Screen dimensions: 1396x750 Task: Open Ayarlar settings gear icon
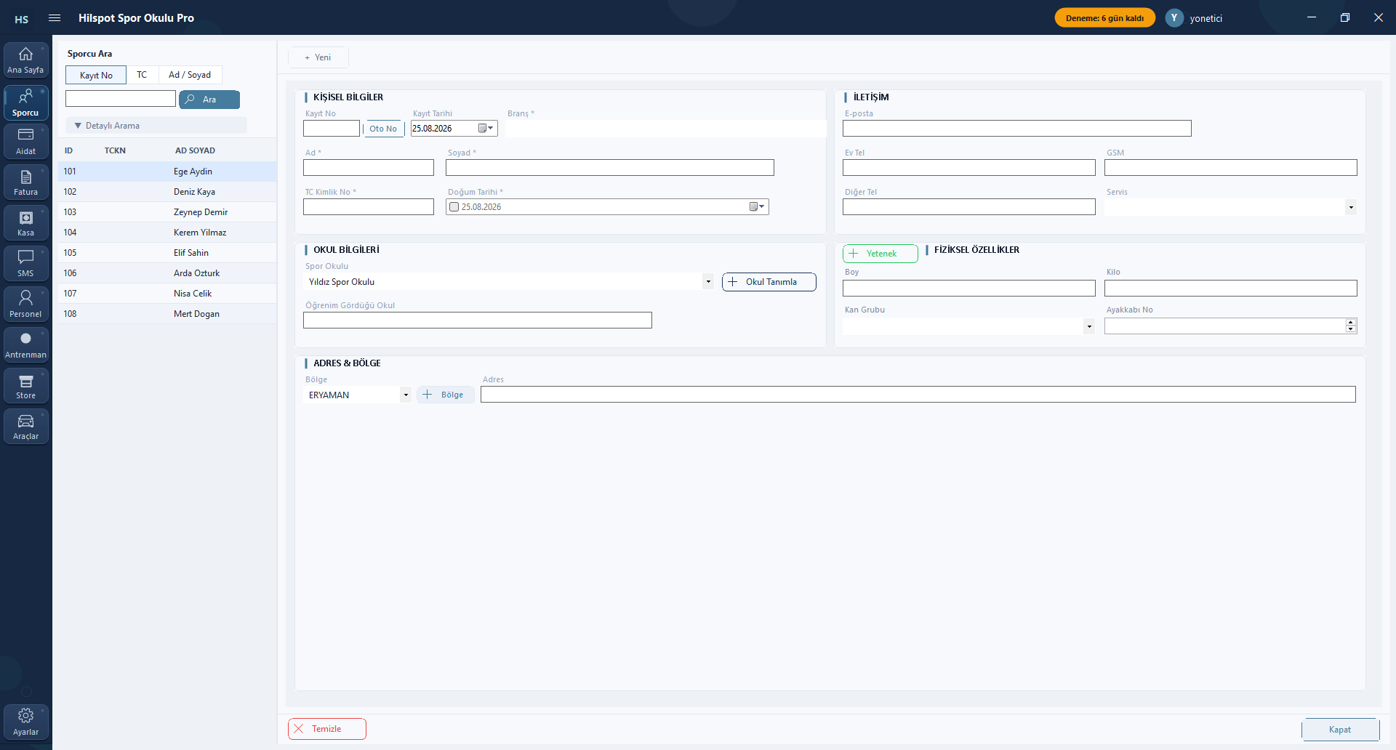(x=25, y=722)
